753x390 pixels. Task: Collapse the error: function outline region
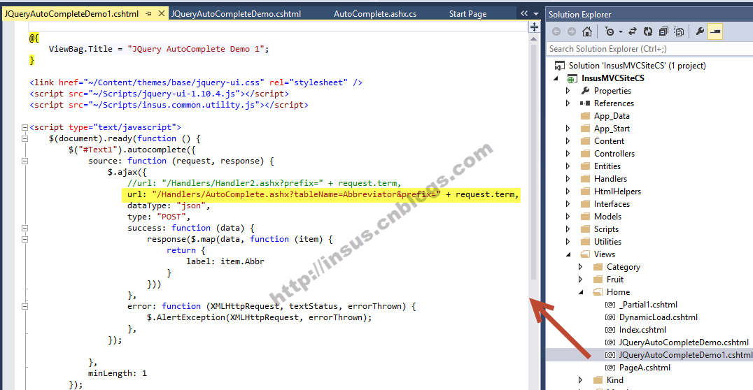pos(24,307)
